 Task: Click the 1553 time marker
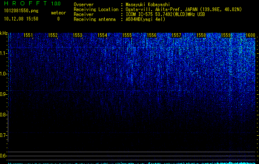pos(78,35)
